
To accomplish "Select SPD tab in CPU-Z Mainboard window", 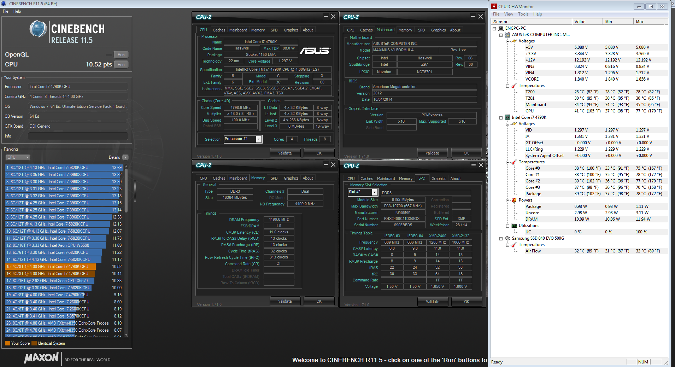I will 421,30.
